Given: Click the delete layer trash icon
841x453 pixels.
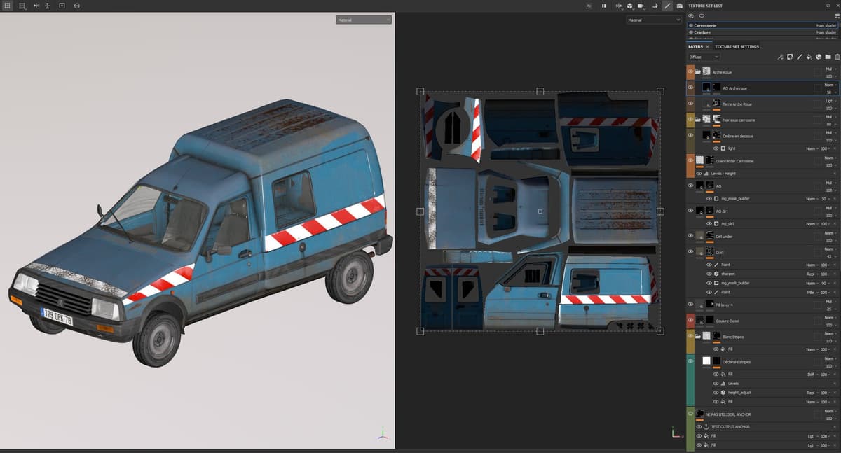Looking at the screenshot, I should coord(837,57).
